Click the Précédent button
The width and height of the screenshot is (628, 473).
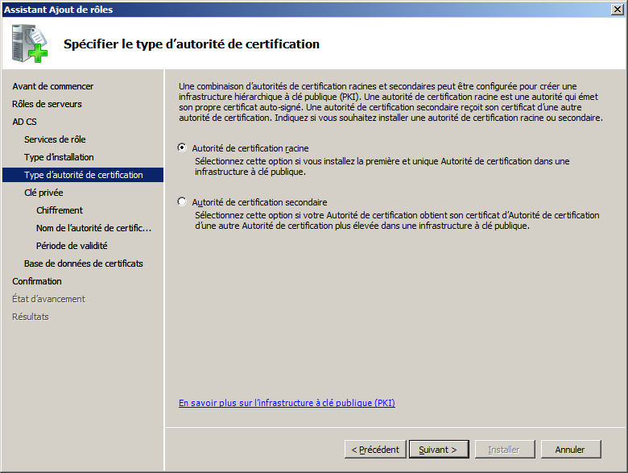375,450
